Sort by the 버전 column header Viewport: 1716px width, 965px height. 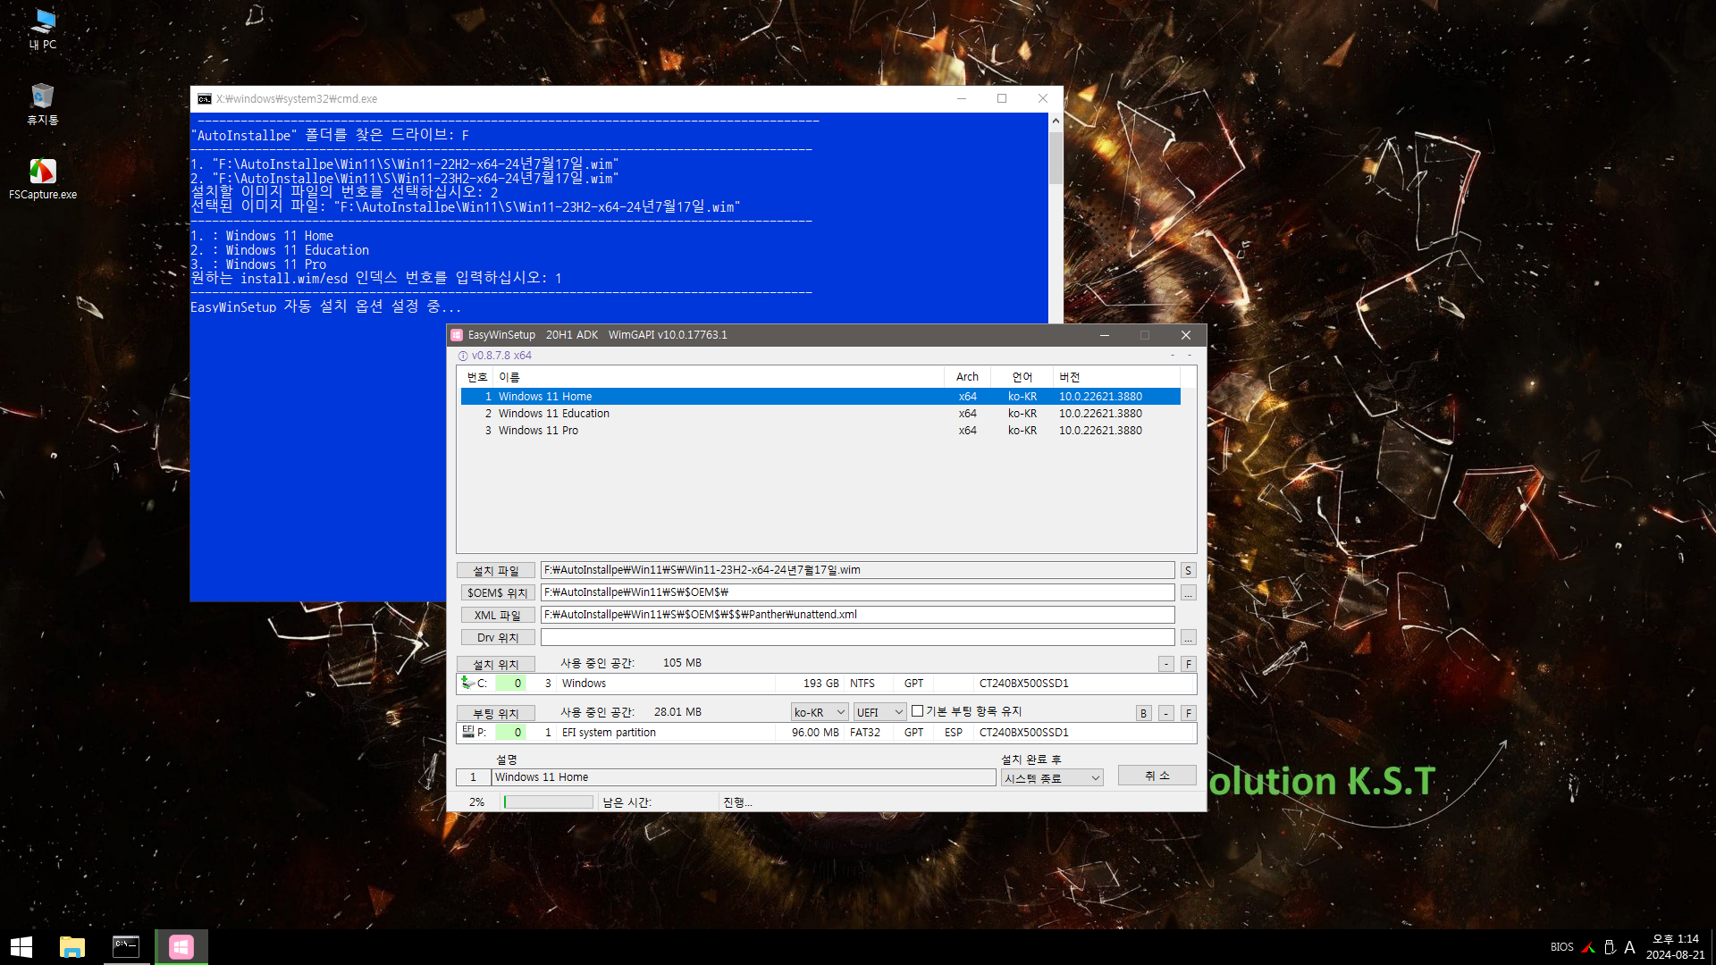(x=1117, y=377)
